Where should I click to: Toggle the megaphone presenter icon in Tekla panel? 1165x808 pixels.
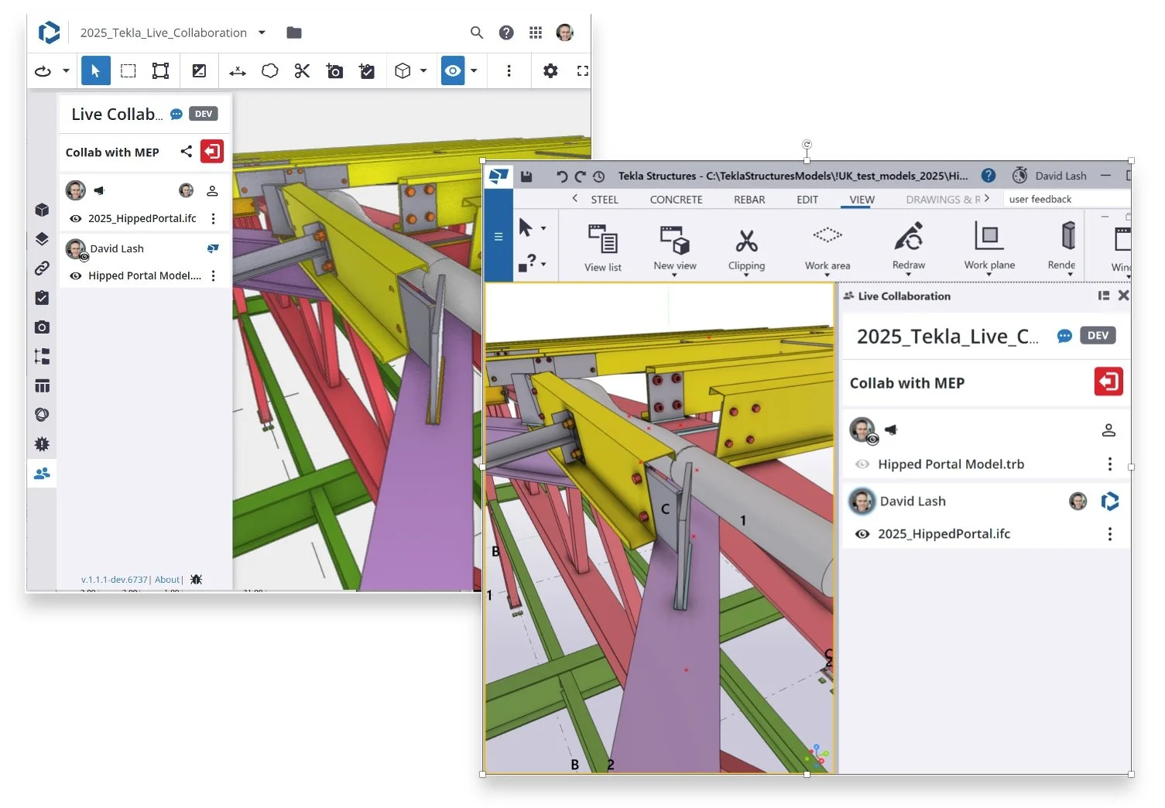[891, 430]
